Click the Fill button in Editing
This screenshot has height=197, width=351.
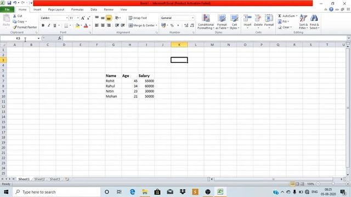click(x=283, y=22)
